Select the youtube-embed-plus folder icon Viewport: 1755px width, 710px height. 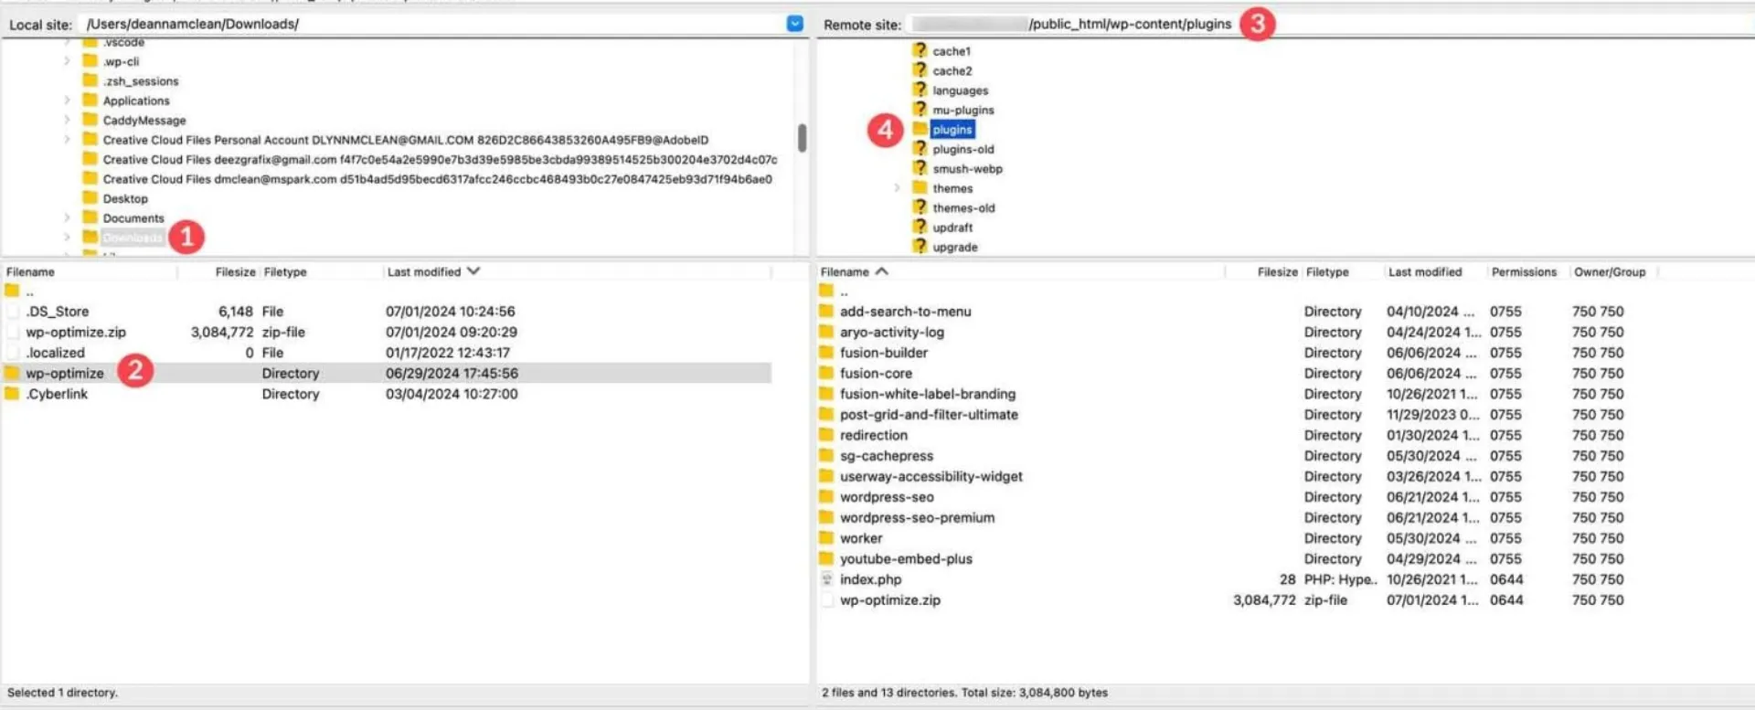(826, 558)
